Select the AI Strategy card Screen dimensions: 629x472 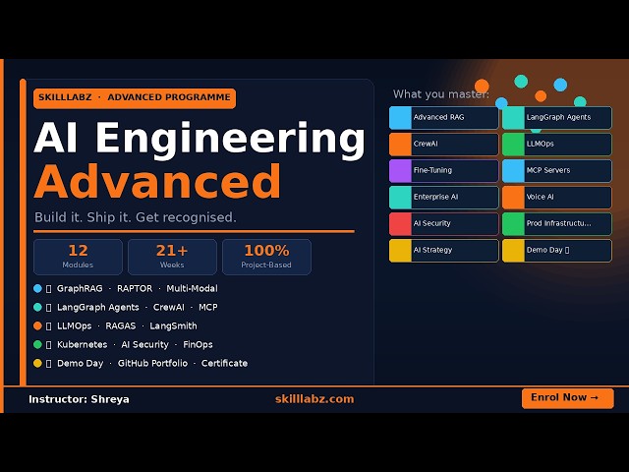click(443, 251)
